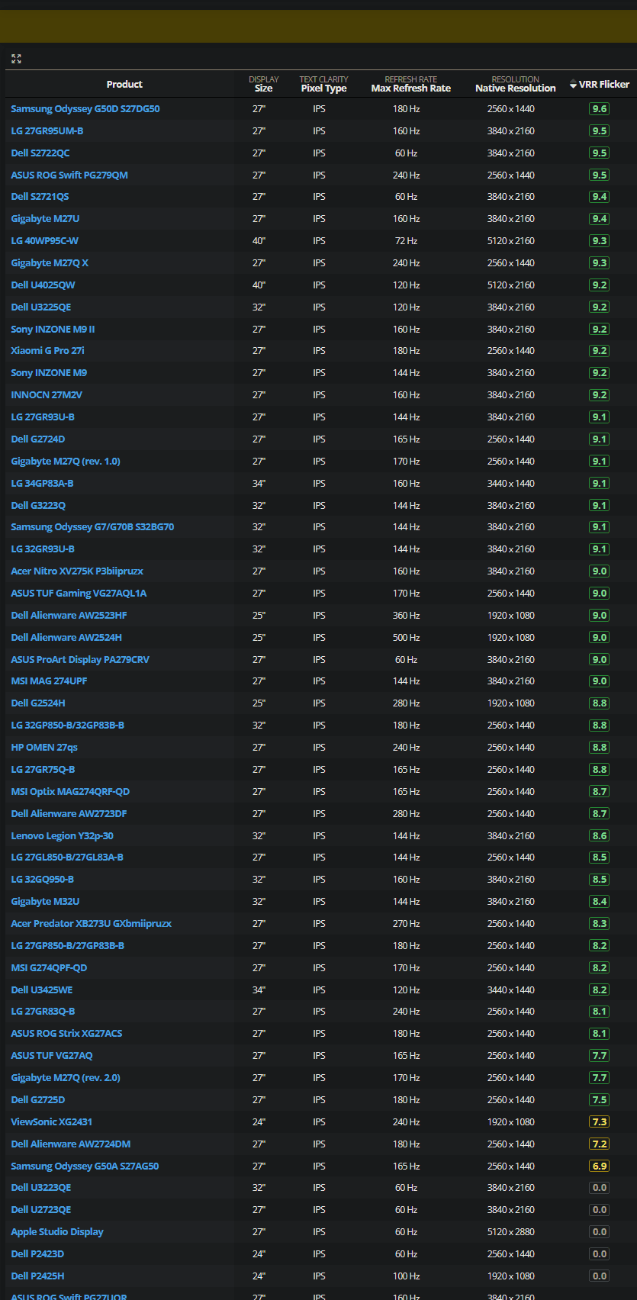Open Dell Alienware AW2524H link
Screen dimensions: 637x1300
pyautogui.click(x=66, y=638)
